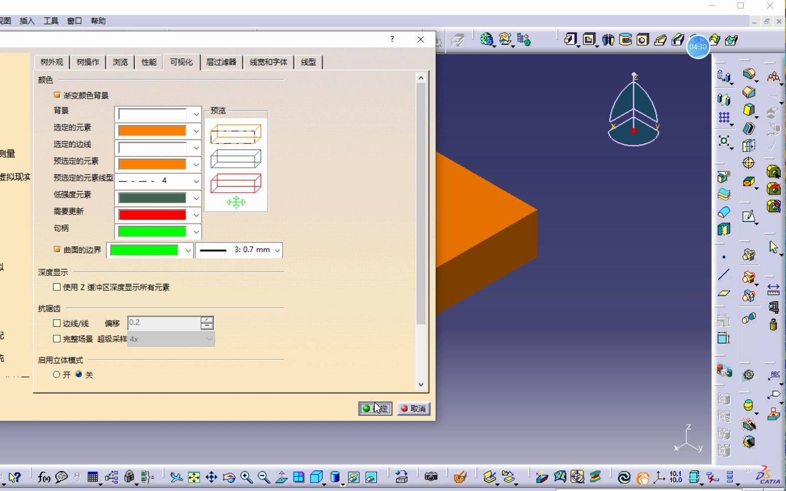Toggle 曲面的边界 checkbox
The image size is (786, 491).
pyautogui.click(x=57, y=249)
